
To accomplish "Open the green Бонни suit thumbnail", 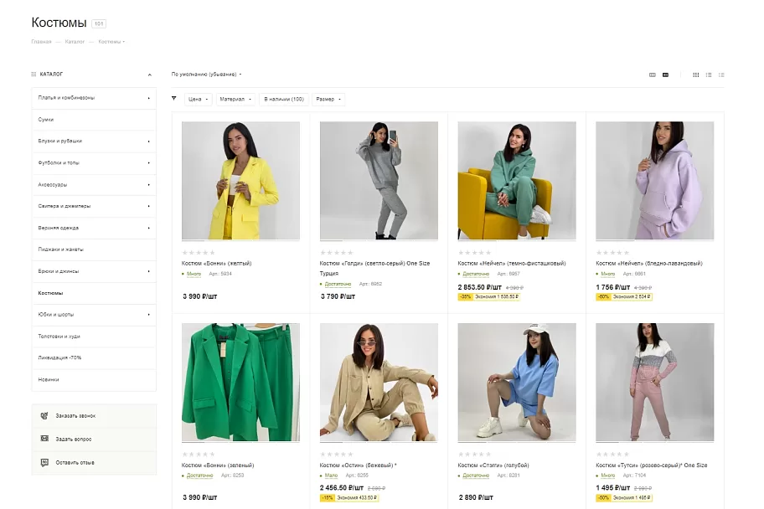I will 240,383.
